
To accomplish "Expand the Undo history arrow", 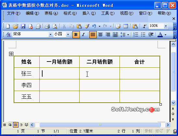I will (100, 26).
